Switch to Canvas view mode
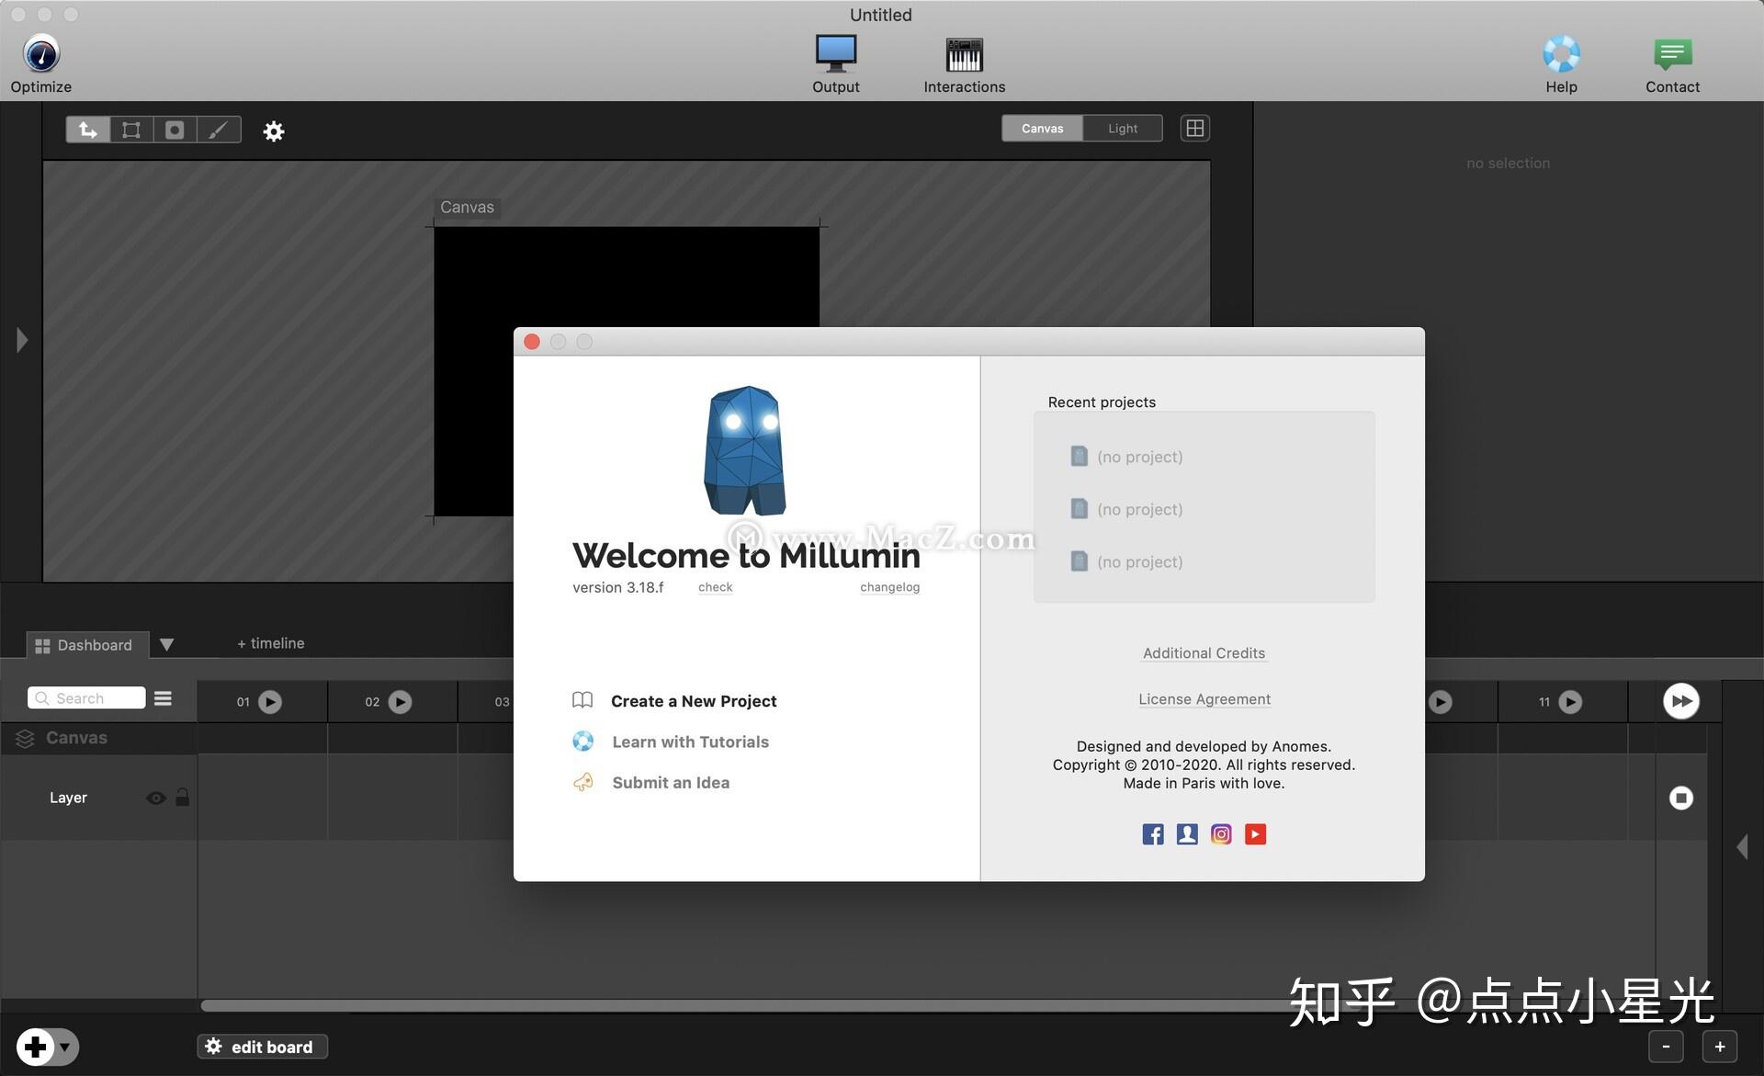The height and width of the screenshot is (1076, 1764). (1042, 129)
